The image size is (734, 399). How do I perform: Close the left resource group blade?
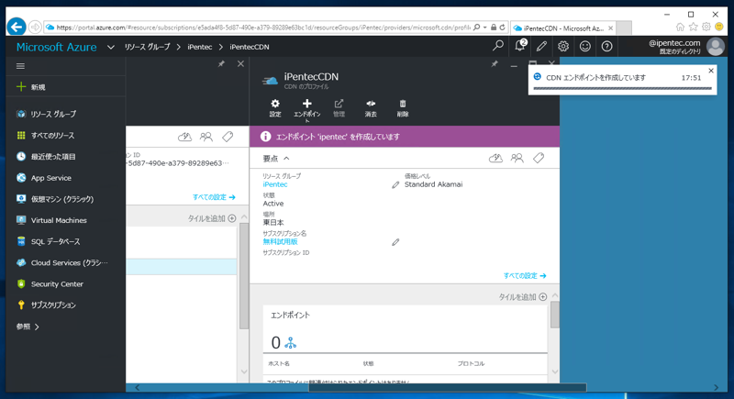(x=240, y=63)
